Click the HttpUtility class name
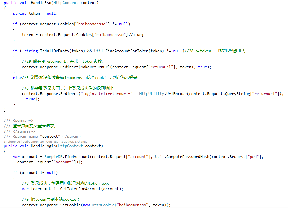The height and width of the screenshot is (208, 288). 152,94
